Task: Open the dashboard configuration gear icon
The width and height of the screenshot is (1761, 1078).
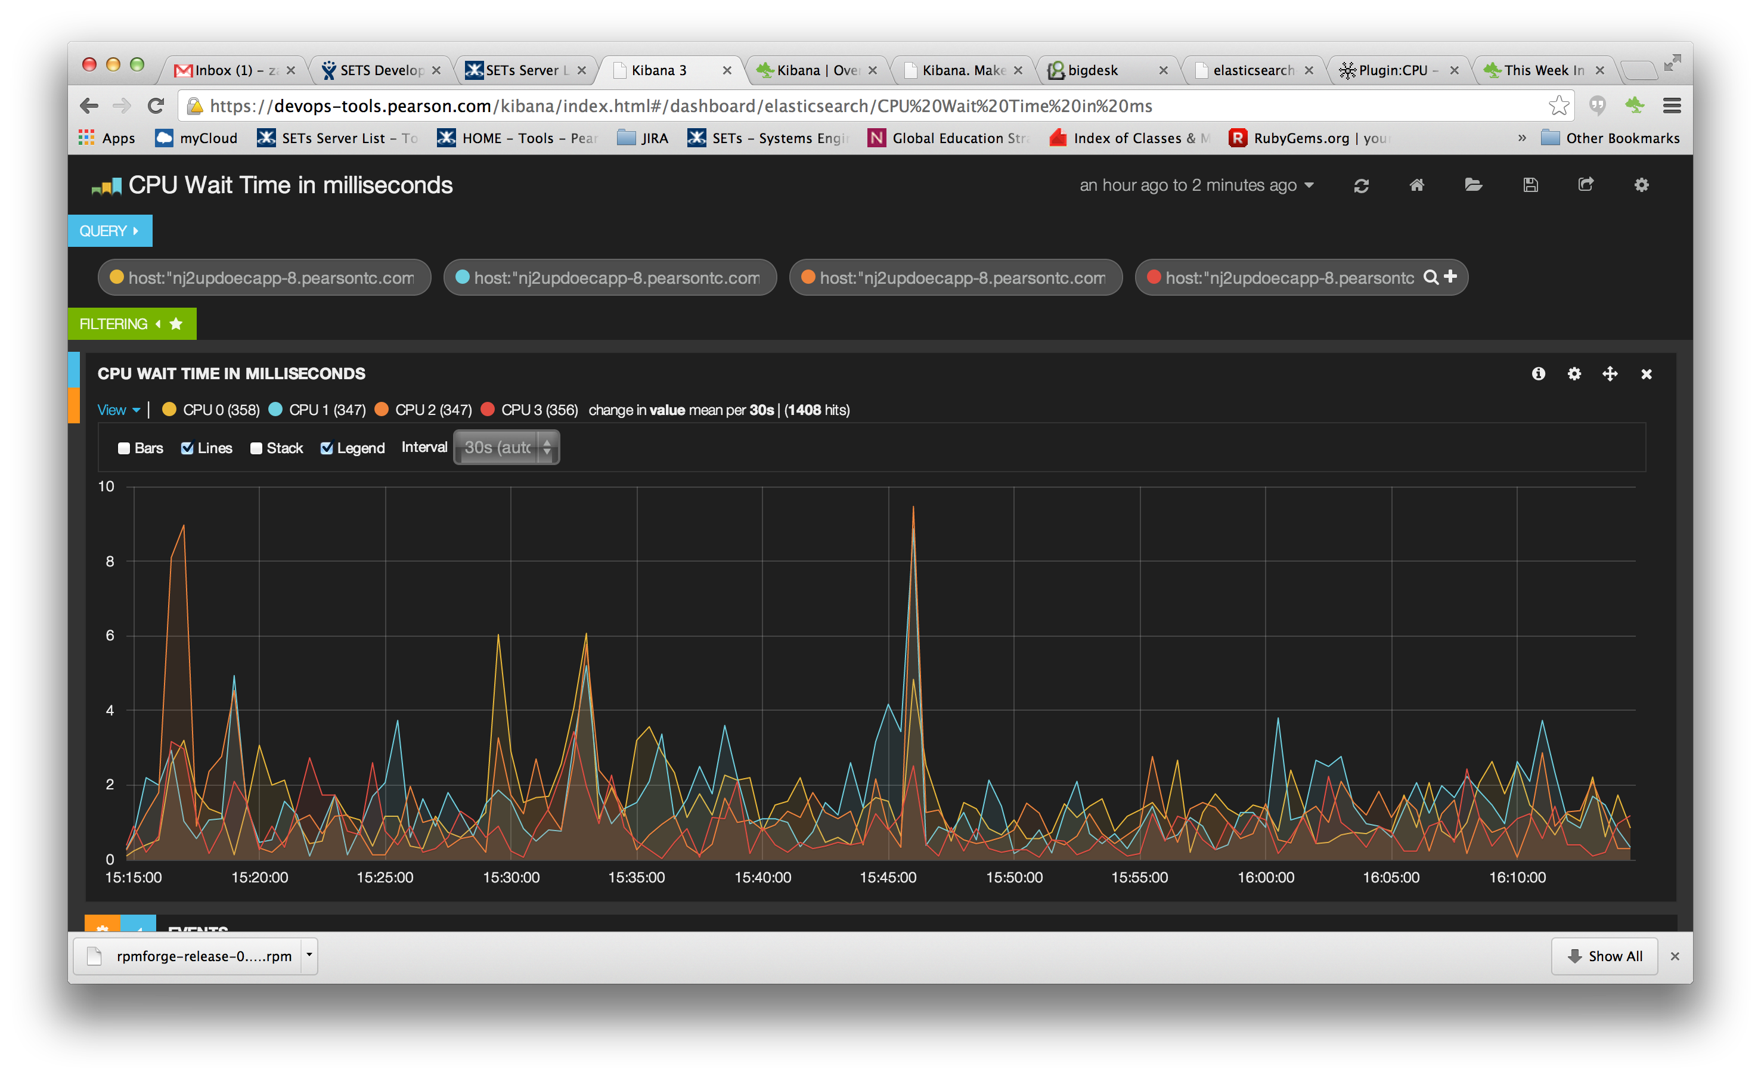Action: click(1642, 185)
